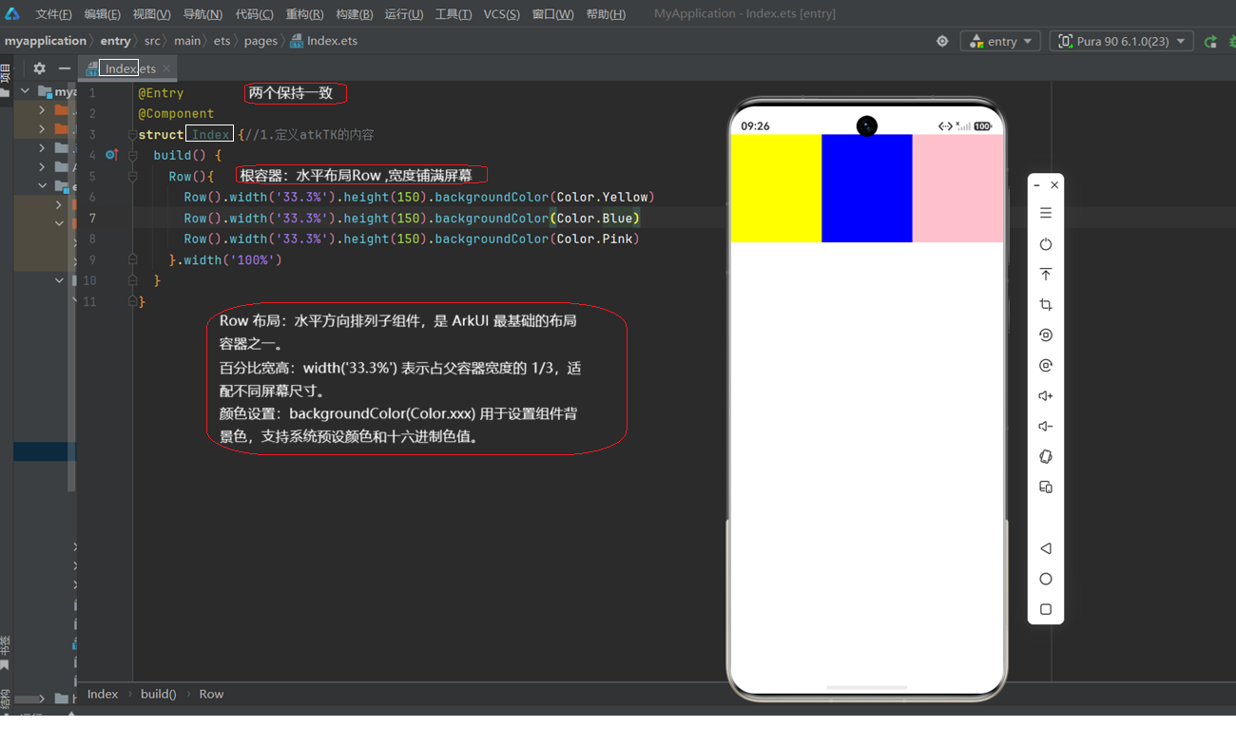Open the 编辑(E) menu
Viewport: 1236px width, 746px height.
(x=102, y=14)
